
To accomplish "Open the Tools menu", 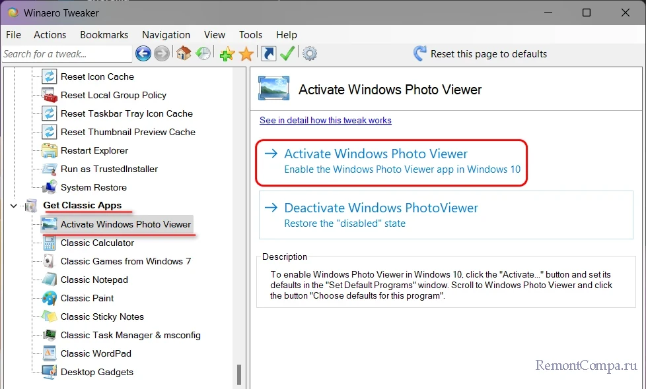I will click(x=250, y=35).
